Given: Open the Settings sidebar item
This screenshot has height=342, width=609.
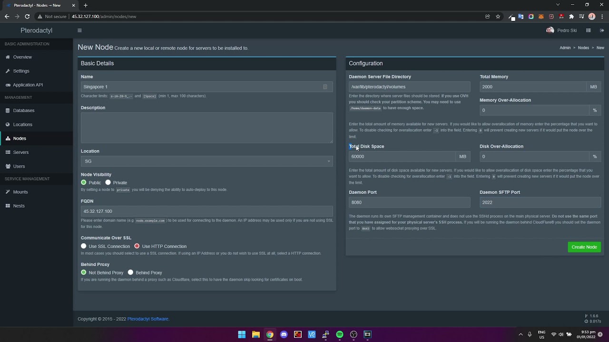Looking at the screenshot, I should (x=37, y=71).
